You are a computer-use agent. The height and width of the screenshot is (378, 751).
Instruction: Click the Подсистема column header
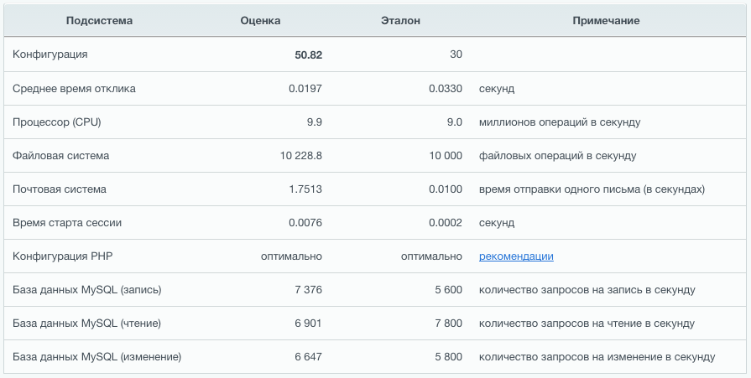pos(99,20)
